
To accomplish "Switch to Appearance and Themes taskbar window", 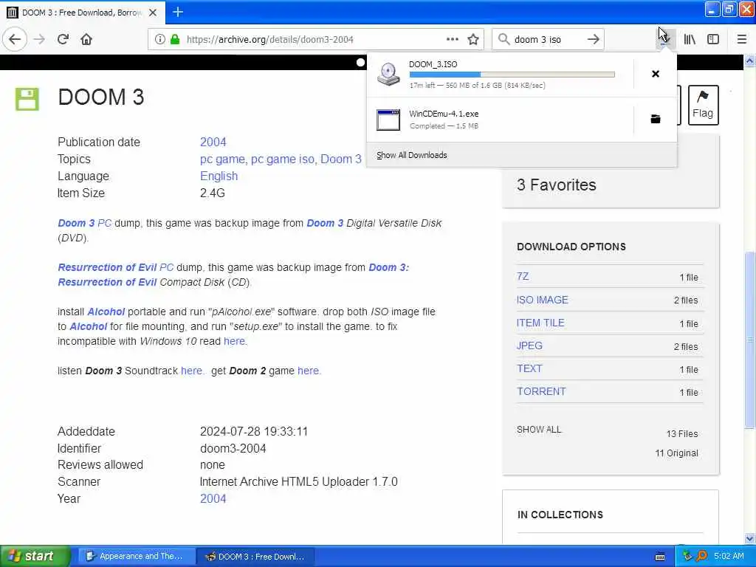I will [136, 556].
